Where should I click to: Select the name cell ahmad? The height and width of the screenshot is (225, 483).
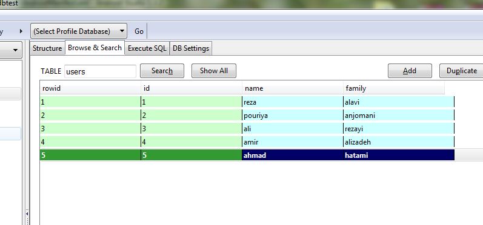coord(292,155)
